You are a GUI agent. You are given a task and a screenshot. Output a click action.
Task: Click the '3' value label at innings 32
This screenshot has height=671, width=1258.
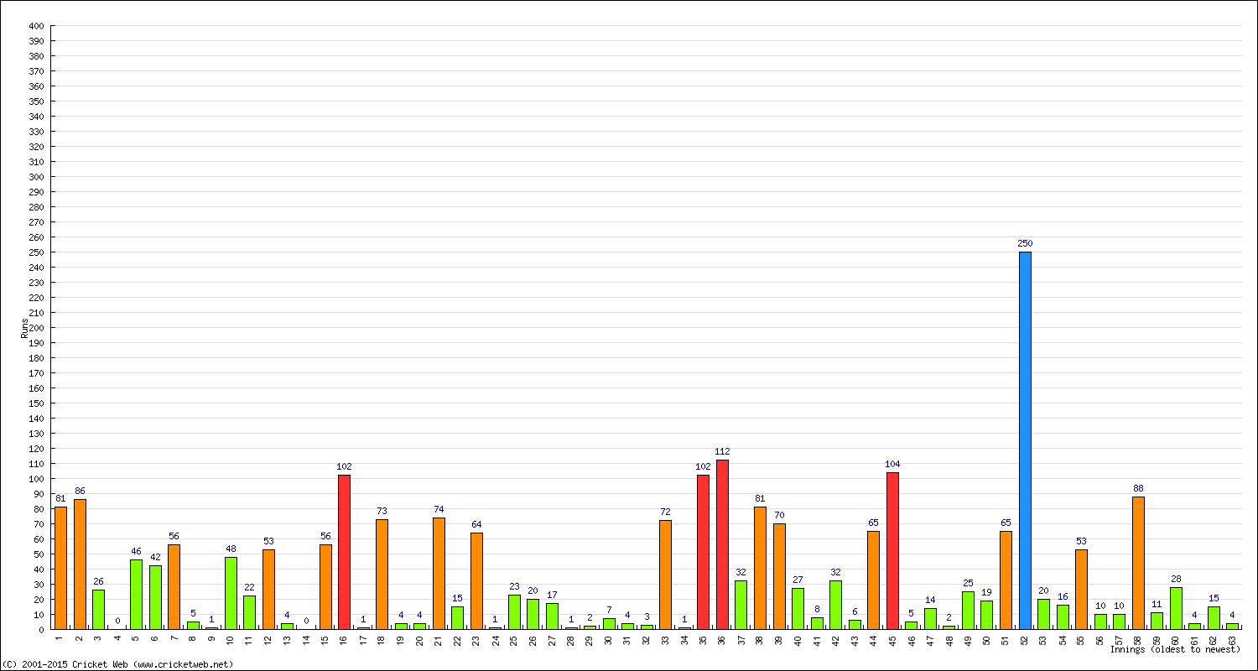tap(647, 616)
